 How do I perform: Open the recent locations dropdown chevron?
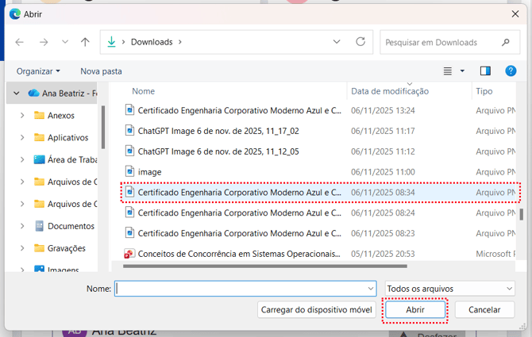(65, 42)
